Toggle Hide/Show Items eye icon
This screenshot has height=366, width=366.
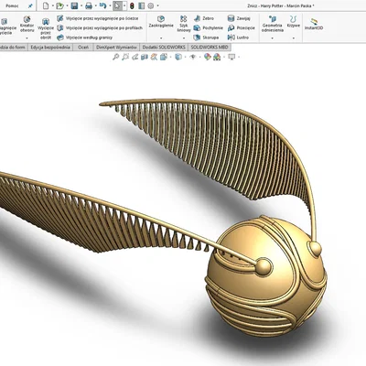[193, 57]
